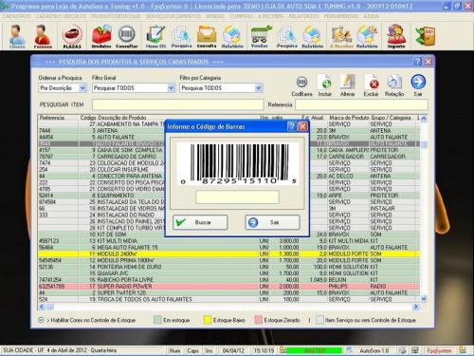This screenshot has width=474, height=356.
Task: Select row MEGA AUTO FALANTE 15
Action: pos(228,247)
